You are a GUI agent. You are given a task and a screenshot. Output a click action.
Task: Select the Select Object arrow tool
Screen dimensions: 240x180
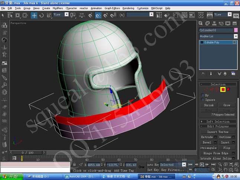tap(3, 15)
